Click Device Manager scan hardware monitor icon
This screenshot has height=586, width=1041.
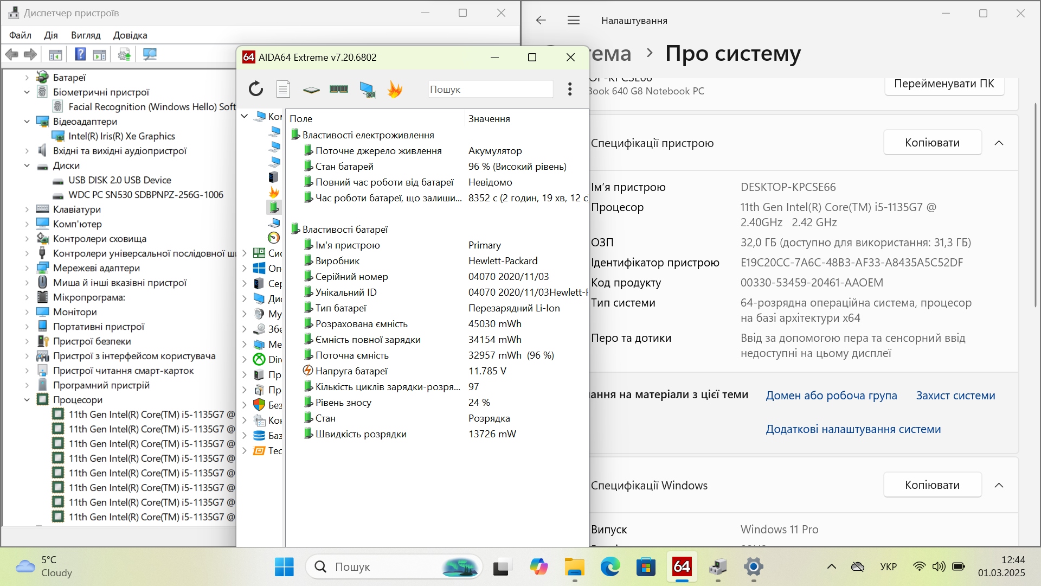point(150,54)
